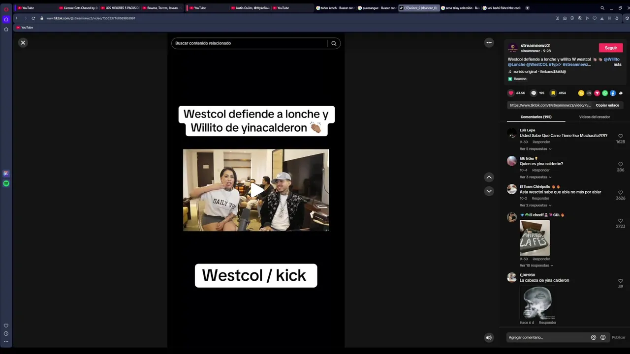Reload the page in the browser toolbar
The width and height of the screenshot is (630, 354).
click(33, 18)
